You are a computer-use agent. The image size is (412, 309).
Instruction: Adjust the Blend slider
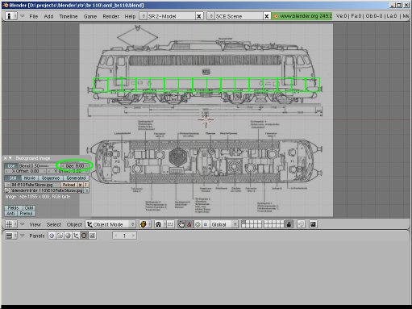tap(37, 165)
